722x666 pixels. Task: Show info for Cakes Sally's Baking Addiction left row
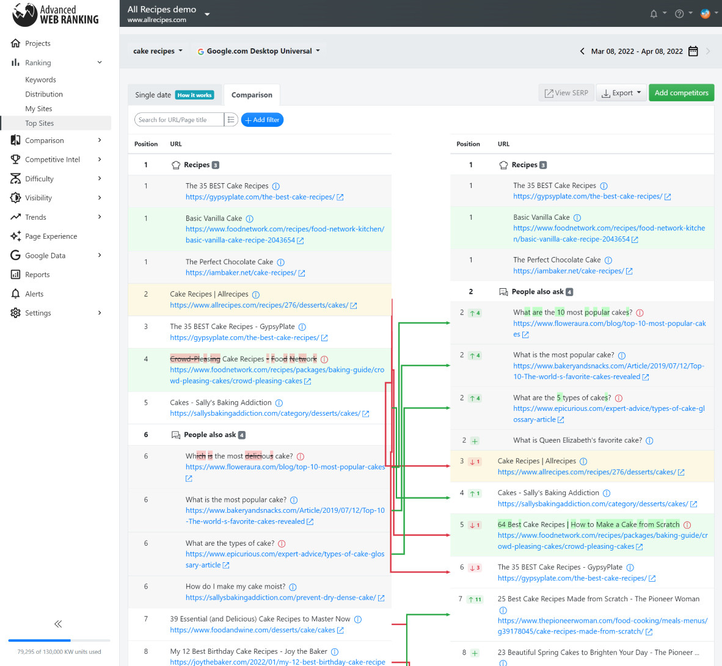(279, 403)
